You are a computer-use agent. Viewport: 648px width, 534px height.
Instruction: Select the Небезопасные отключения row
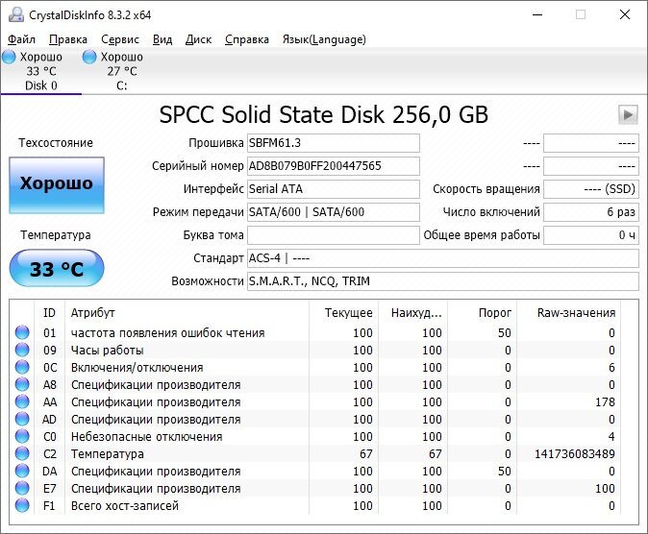pyautogui.click(x=315, y=437)
